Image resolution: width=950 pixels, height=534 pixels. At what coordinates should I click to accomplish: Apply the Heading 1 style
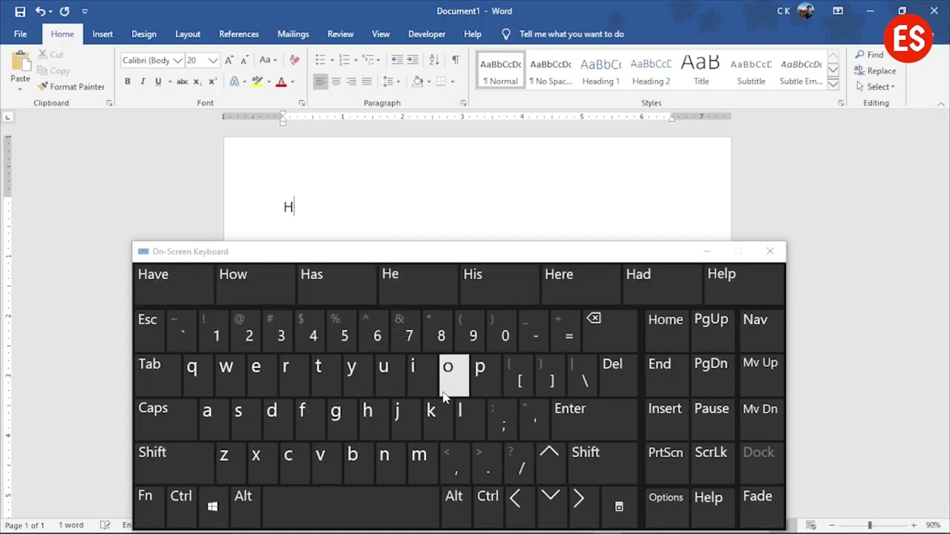coord(600,70)
